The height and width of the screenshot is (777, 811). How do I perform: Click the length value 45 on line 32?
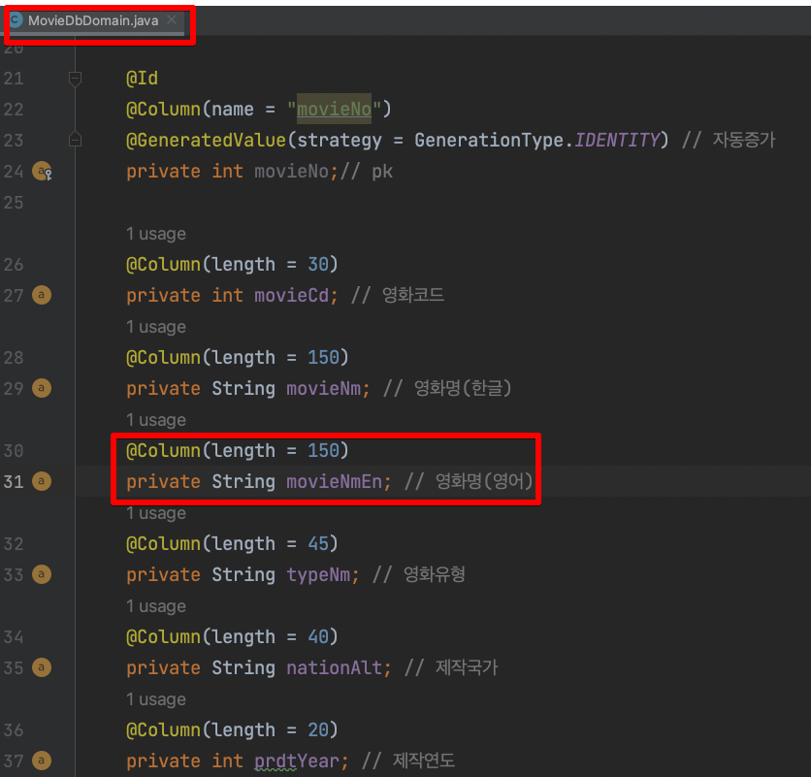click(x=318, y=543)
